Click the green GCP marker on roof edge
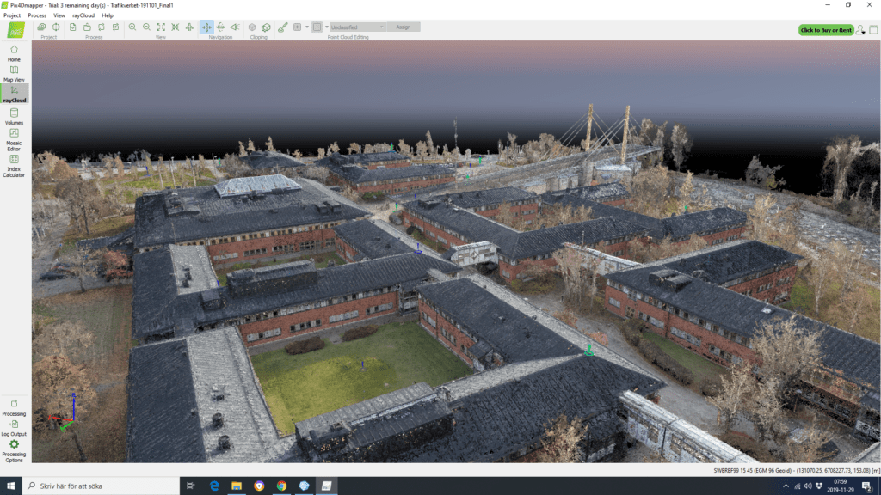Viewport: 881px width, 495px height. pyautogui.click(x=588, y=351)
